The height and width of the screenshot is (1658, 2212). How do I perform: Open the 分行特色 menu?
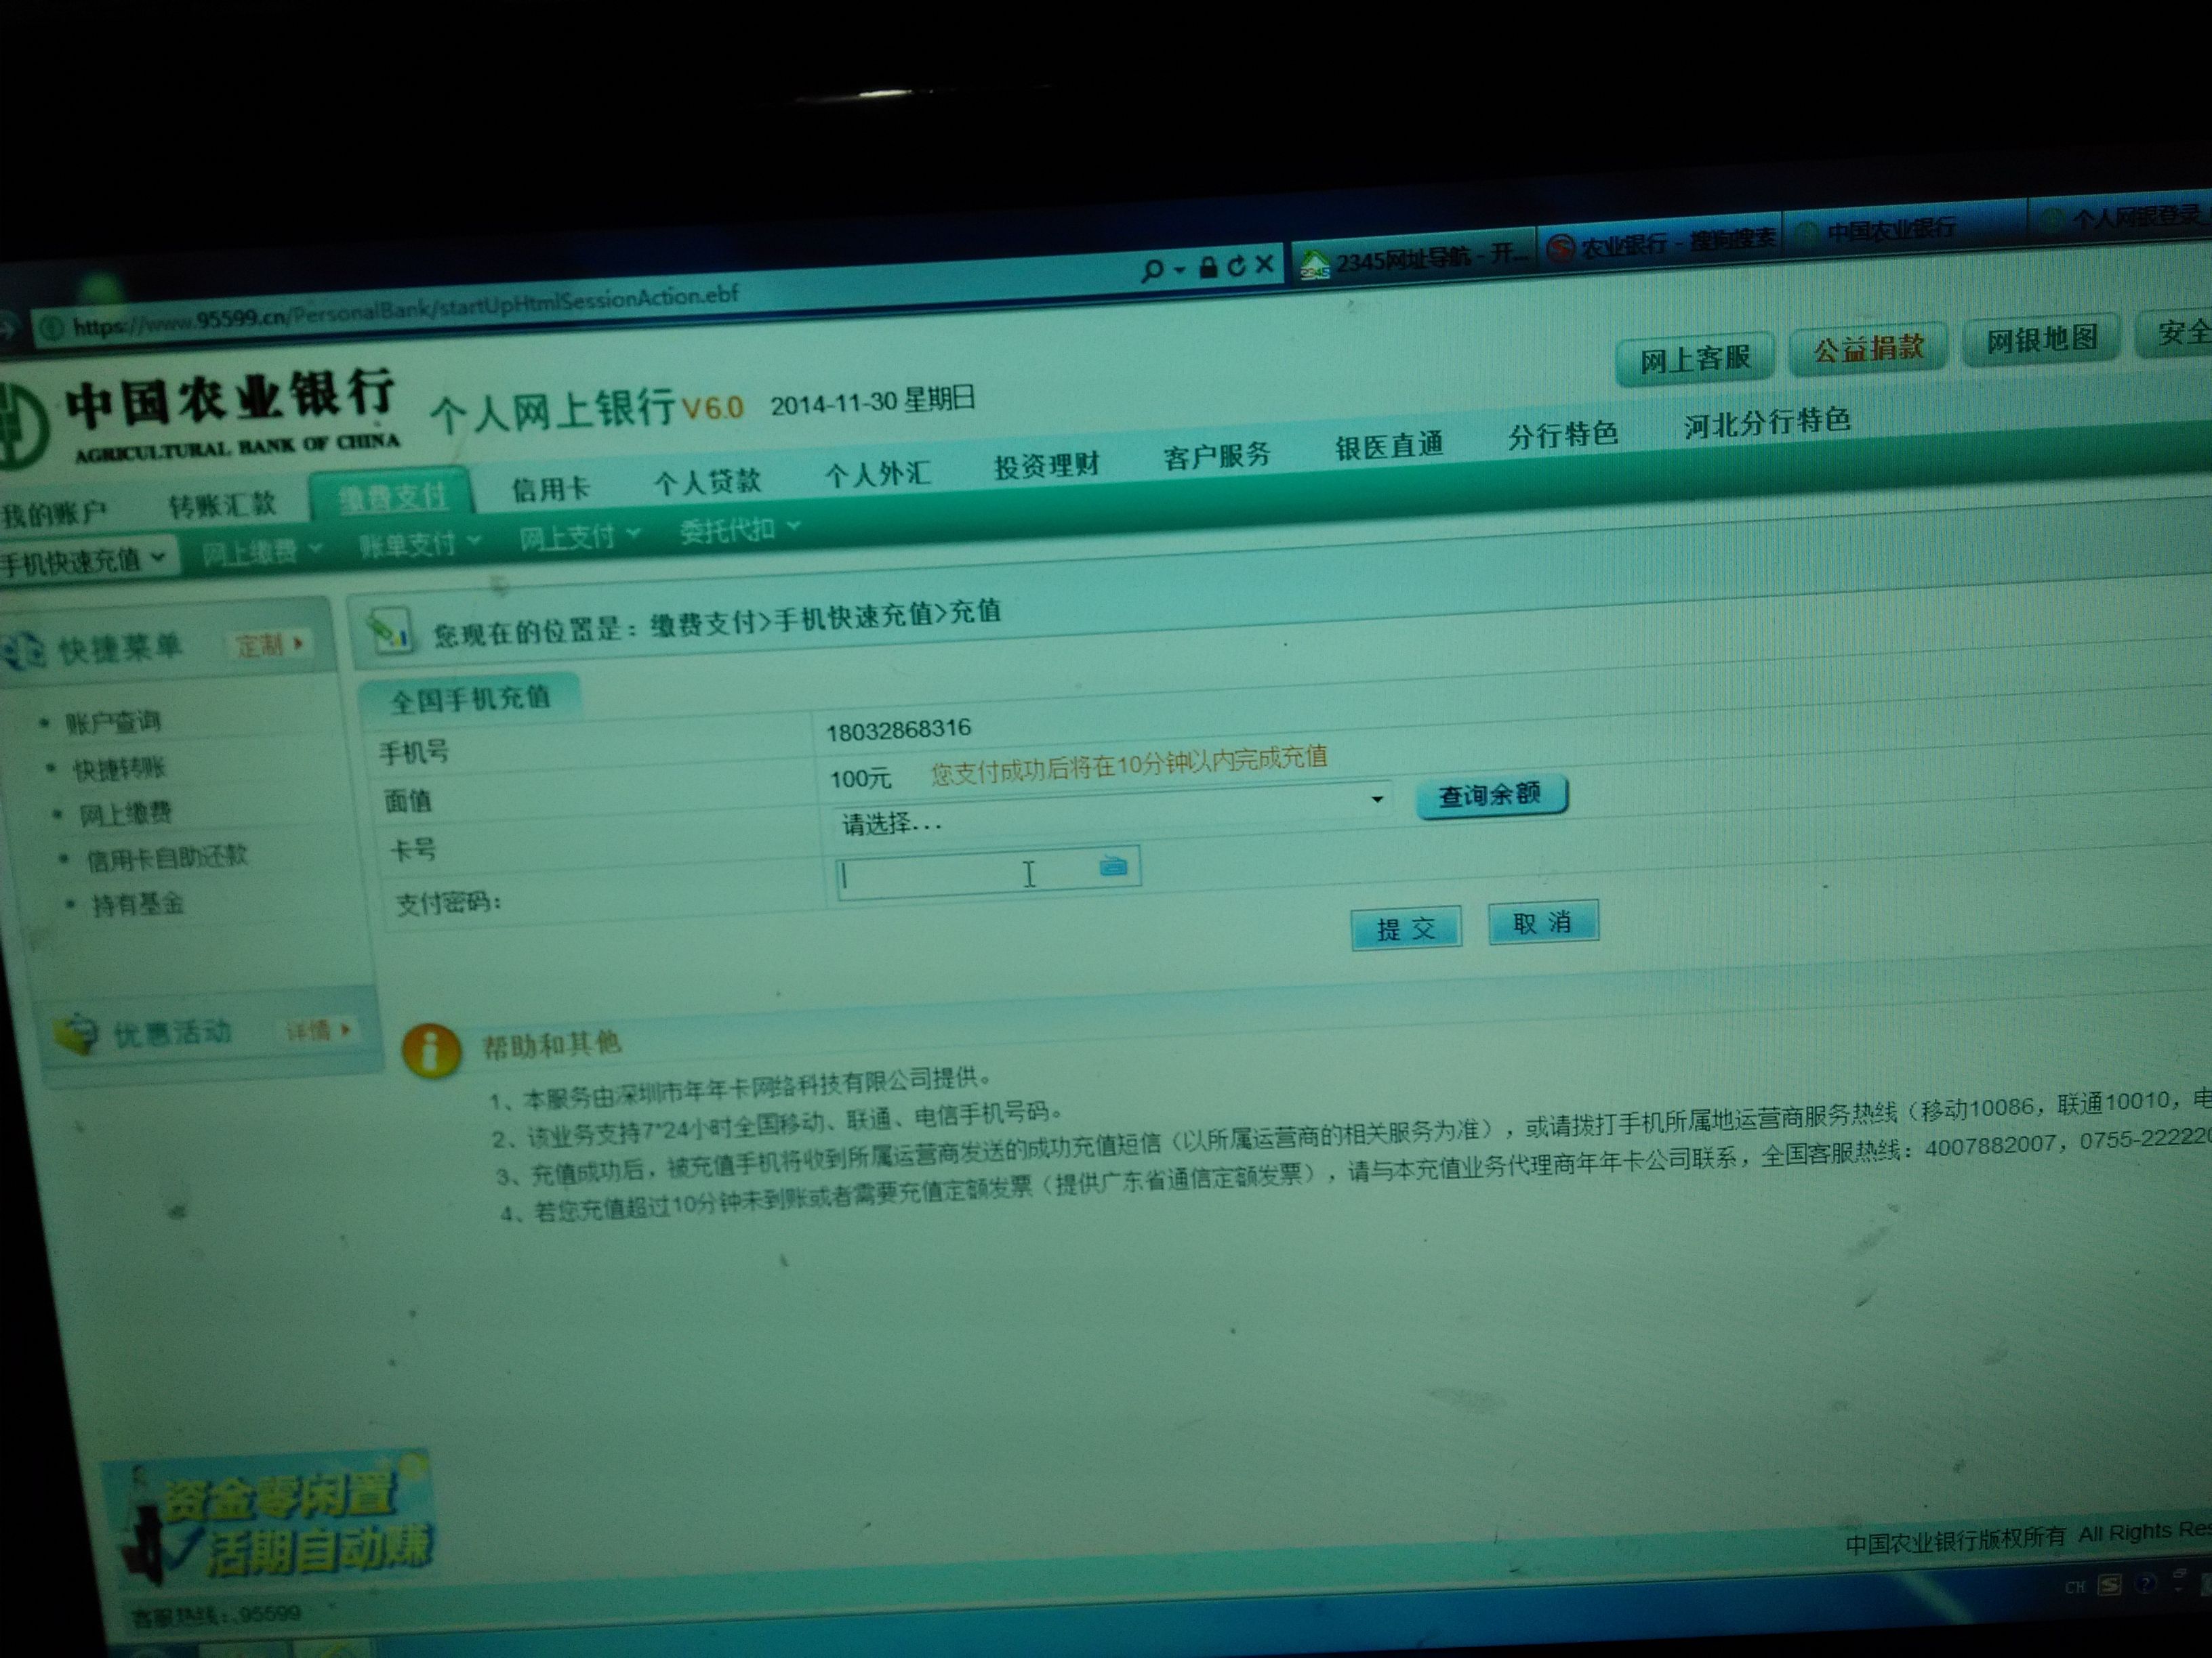[x=1563, y=435]
